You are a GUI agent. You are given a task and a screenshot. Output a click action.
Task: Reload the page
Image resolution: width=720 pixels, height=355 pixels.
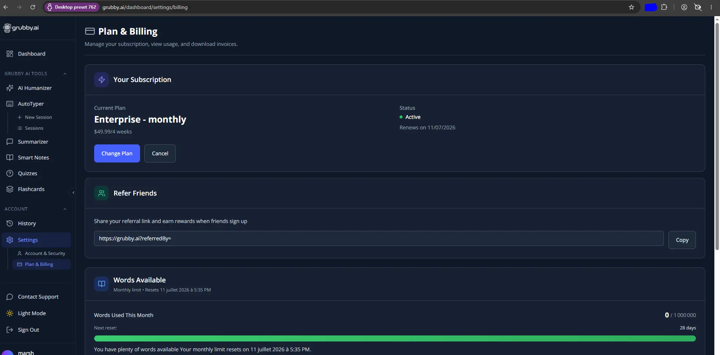pos(33,7)
